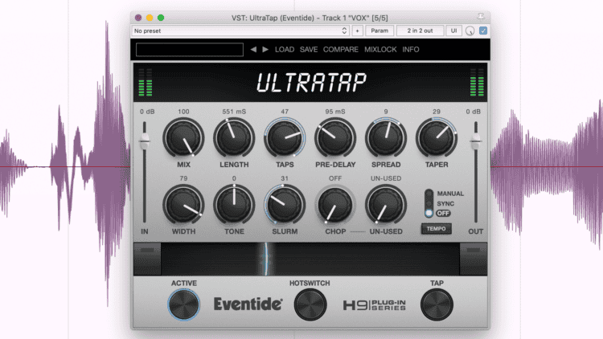Click the ULTRATAP title display

tap(311, 83)
